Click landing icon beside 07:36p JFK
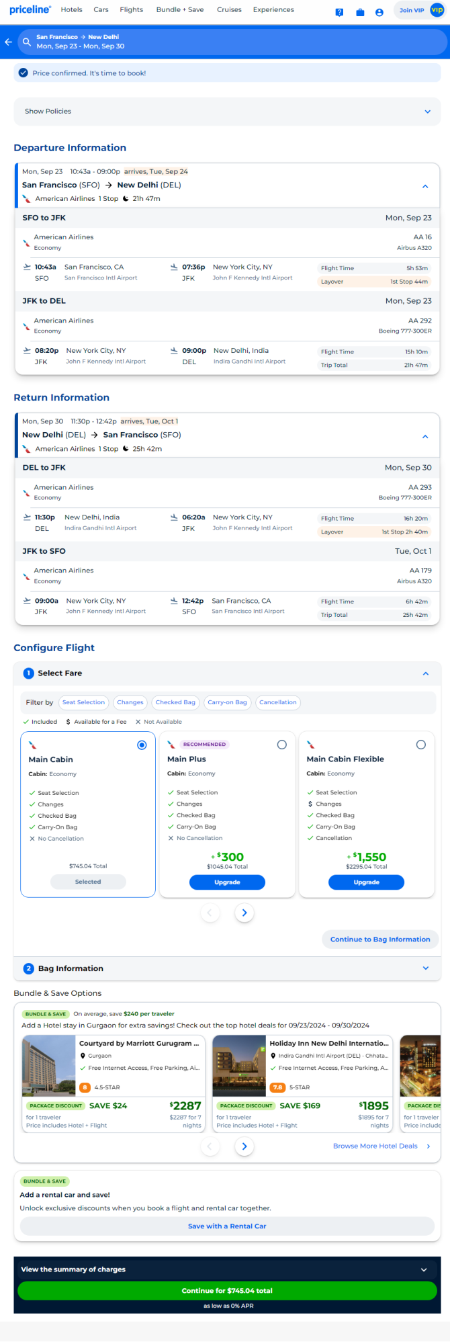 tap(174, 267)
